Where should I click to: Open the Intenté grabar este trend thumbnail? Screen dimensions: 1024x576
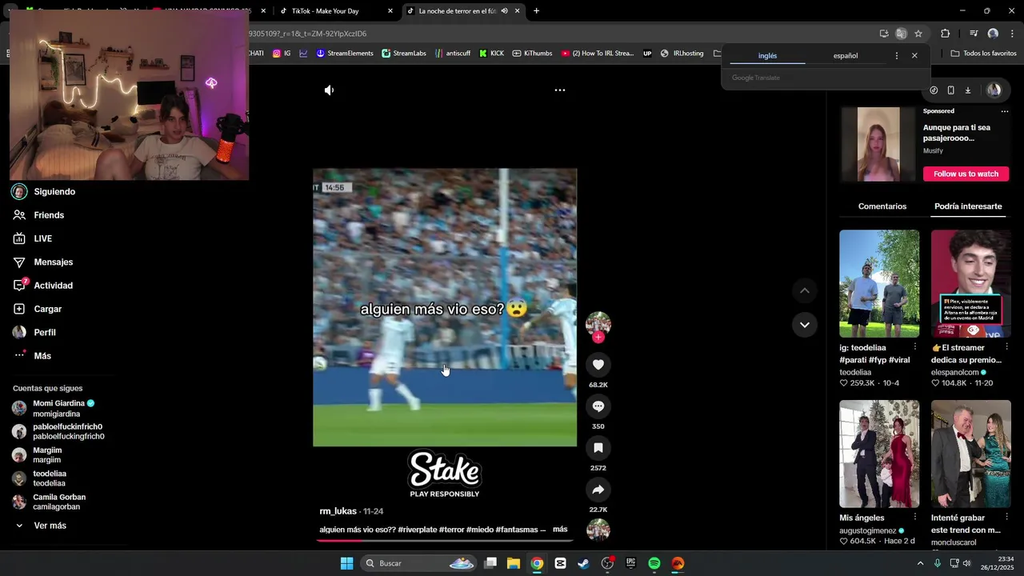click(x=971, y=454)
